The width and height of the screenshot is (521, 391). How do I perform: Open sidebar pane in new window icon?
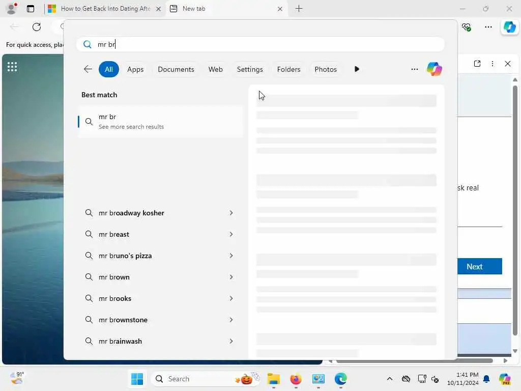tap(477, 64)
